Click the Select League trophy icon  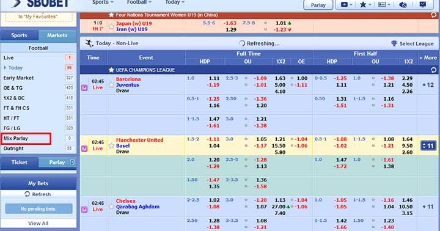click(394, 43)
